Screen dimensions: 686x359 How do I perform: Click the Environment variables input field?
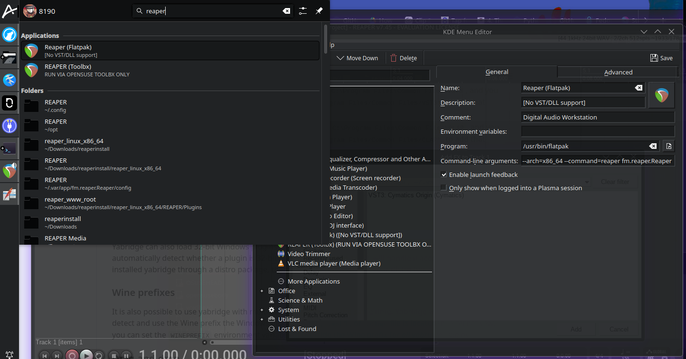tap(597, 131)
